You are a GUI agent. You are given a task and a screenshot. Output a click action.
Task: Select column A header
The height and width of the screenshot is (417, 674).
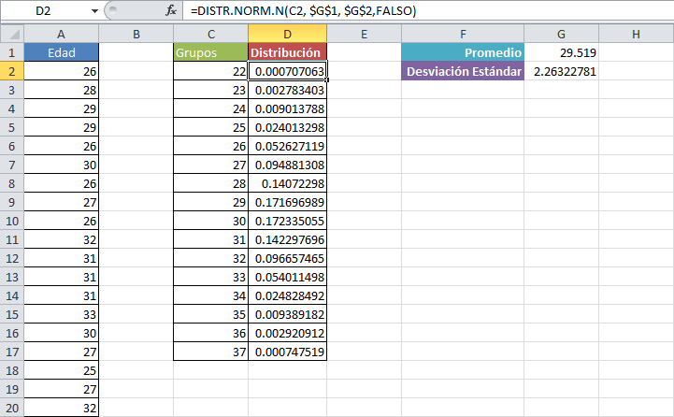click(x=61, y=35)
